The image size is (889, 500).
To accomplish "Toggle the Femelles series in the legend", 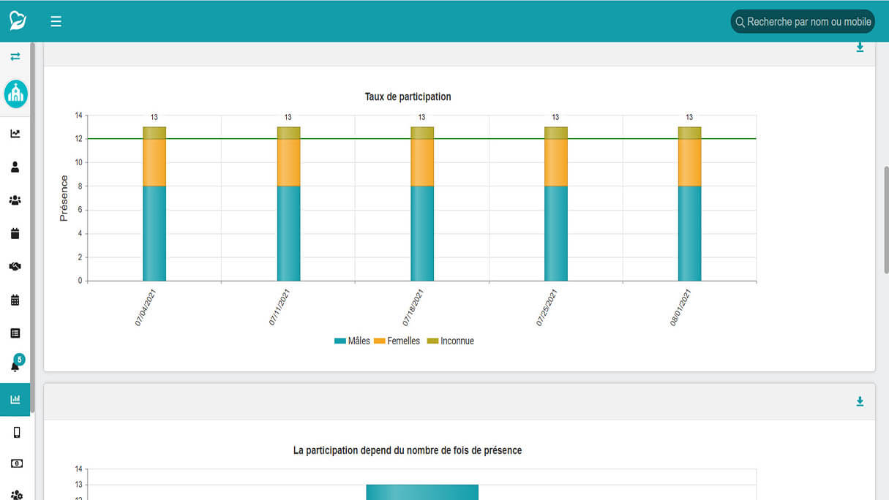I will pyautogui.click(x=397, y=341).
